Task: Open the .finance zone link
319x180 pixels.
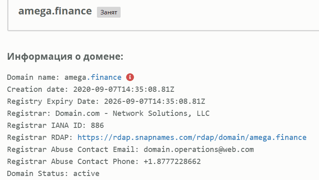Action: pos(104,77)
